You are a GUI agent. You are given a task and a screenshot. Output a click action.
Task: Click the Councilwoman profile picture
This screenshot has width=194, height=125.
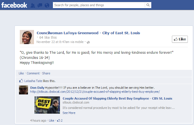click(x=27, y=37)
